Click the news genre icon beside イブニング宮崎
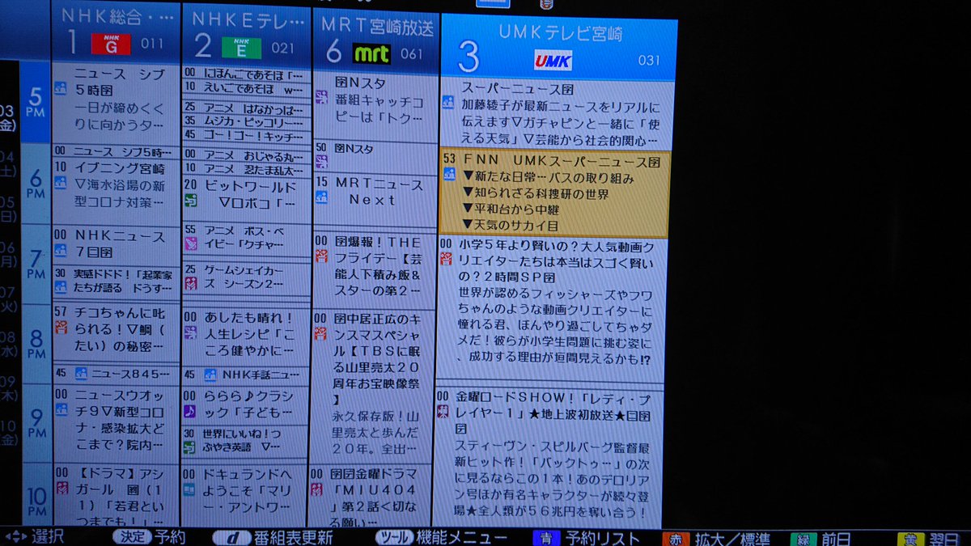The image size is (971, 546). tap(61, 184)
